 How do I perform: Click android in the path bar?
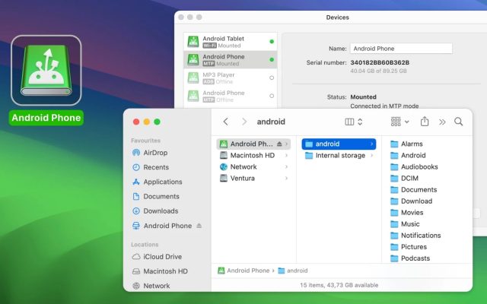click(x=292, y=271)
